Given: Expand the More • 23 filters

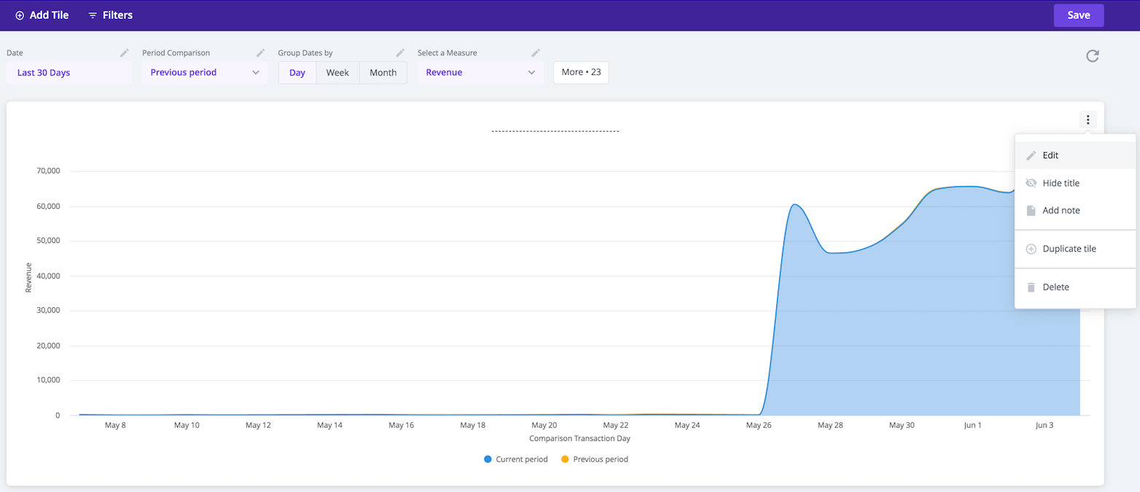Looking at the screenshot, I should click(581, 73).
